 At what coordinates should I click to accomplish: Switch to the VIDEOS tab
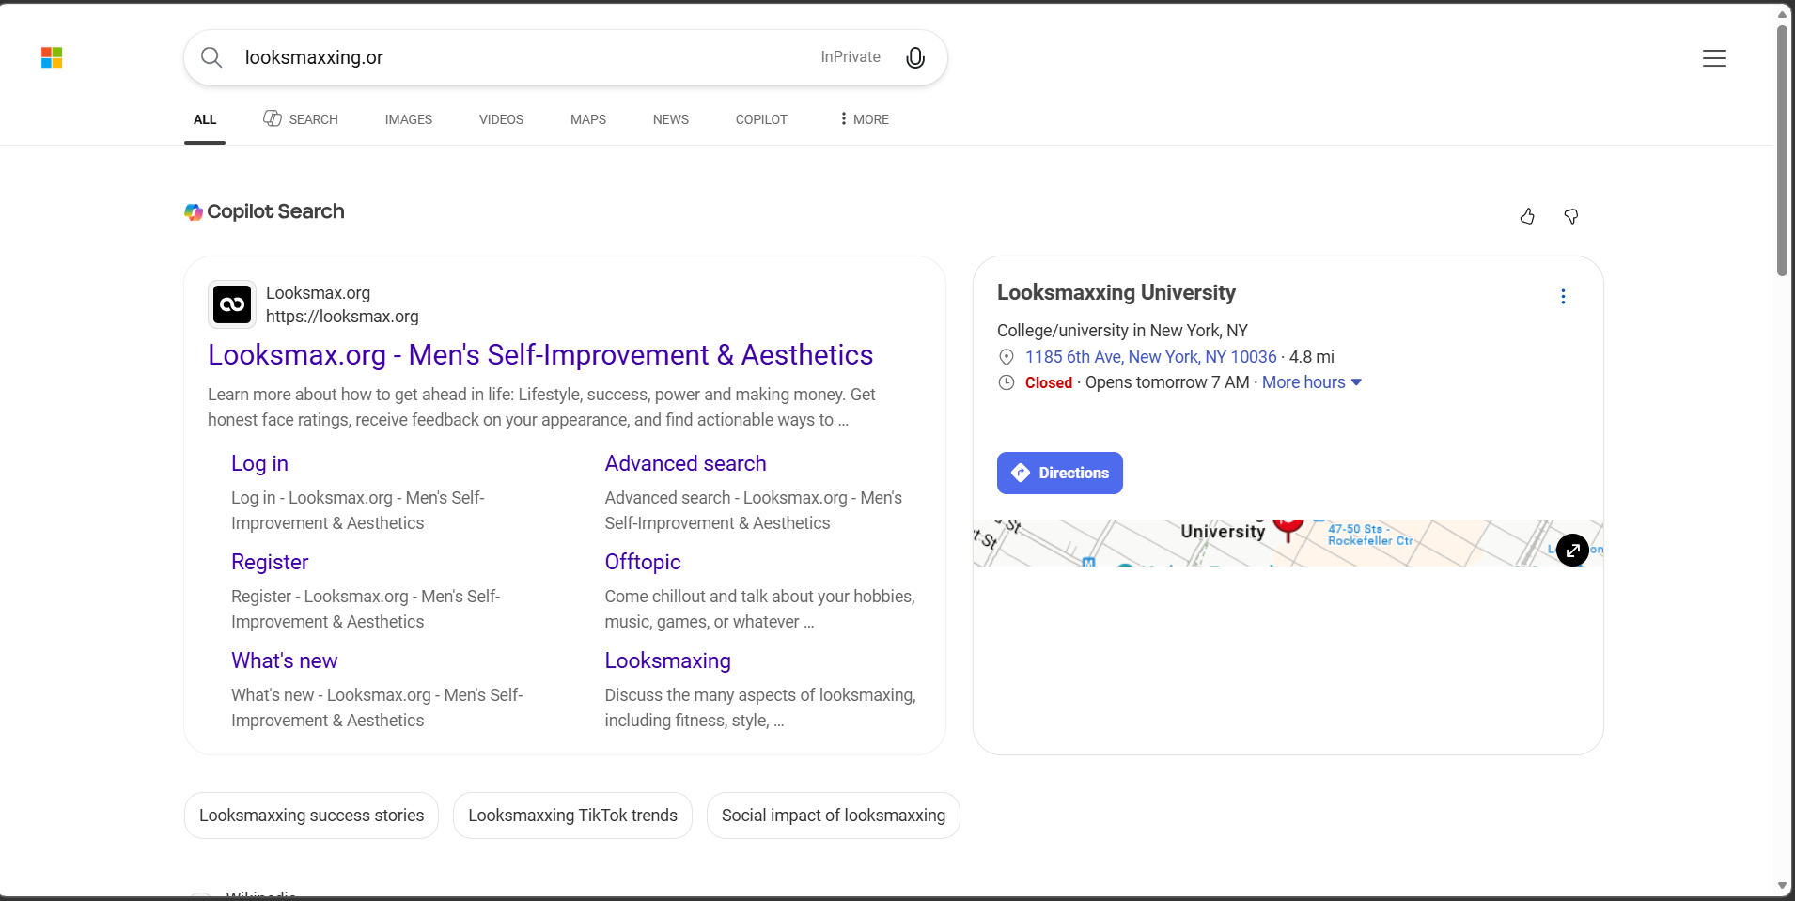click(502, 119)
